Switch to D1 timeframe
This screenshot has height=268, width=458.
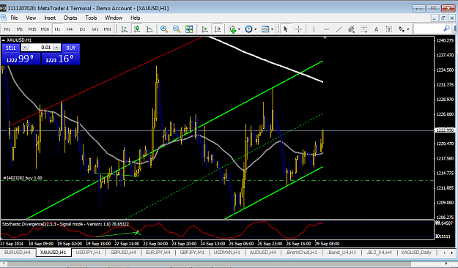coord(82,29)
